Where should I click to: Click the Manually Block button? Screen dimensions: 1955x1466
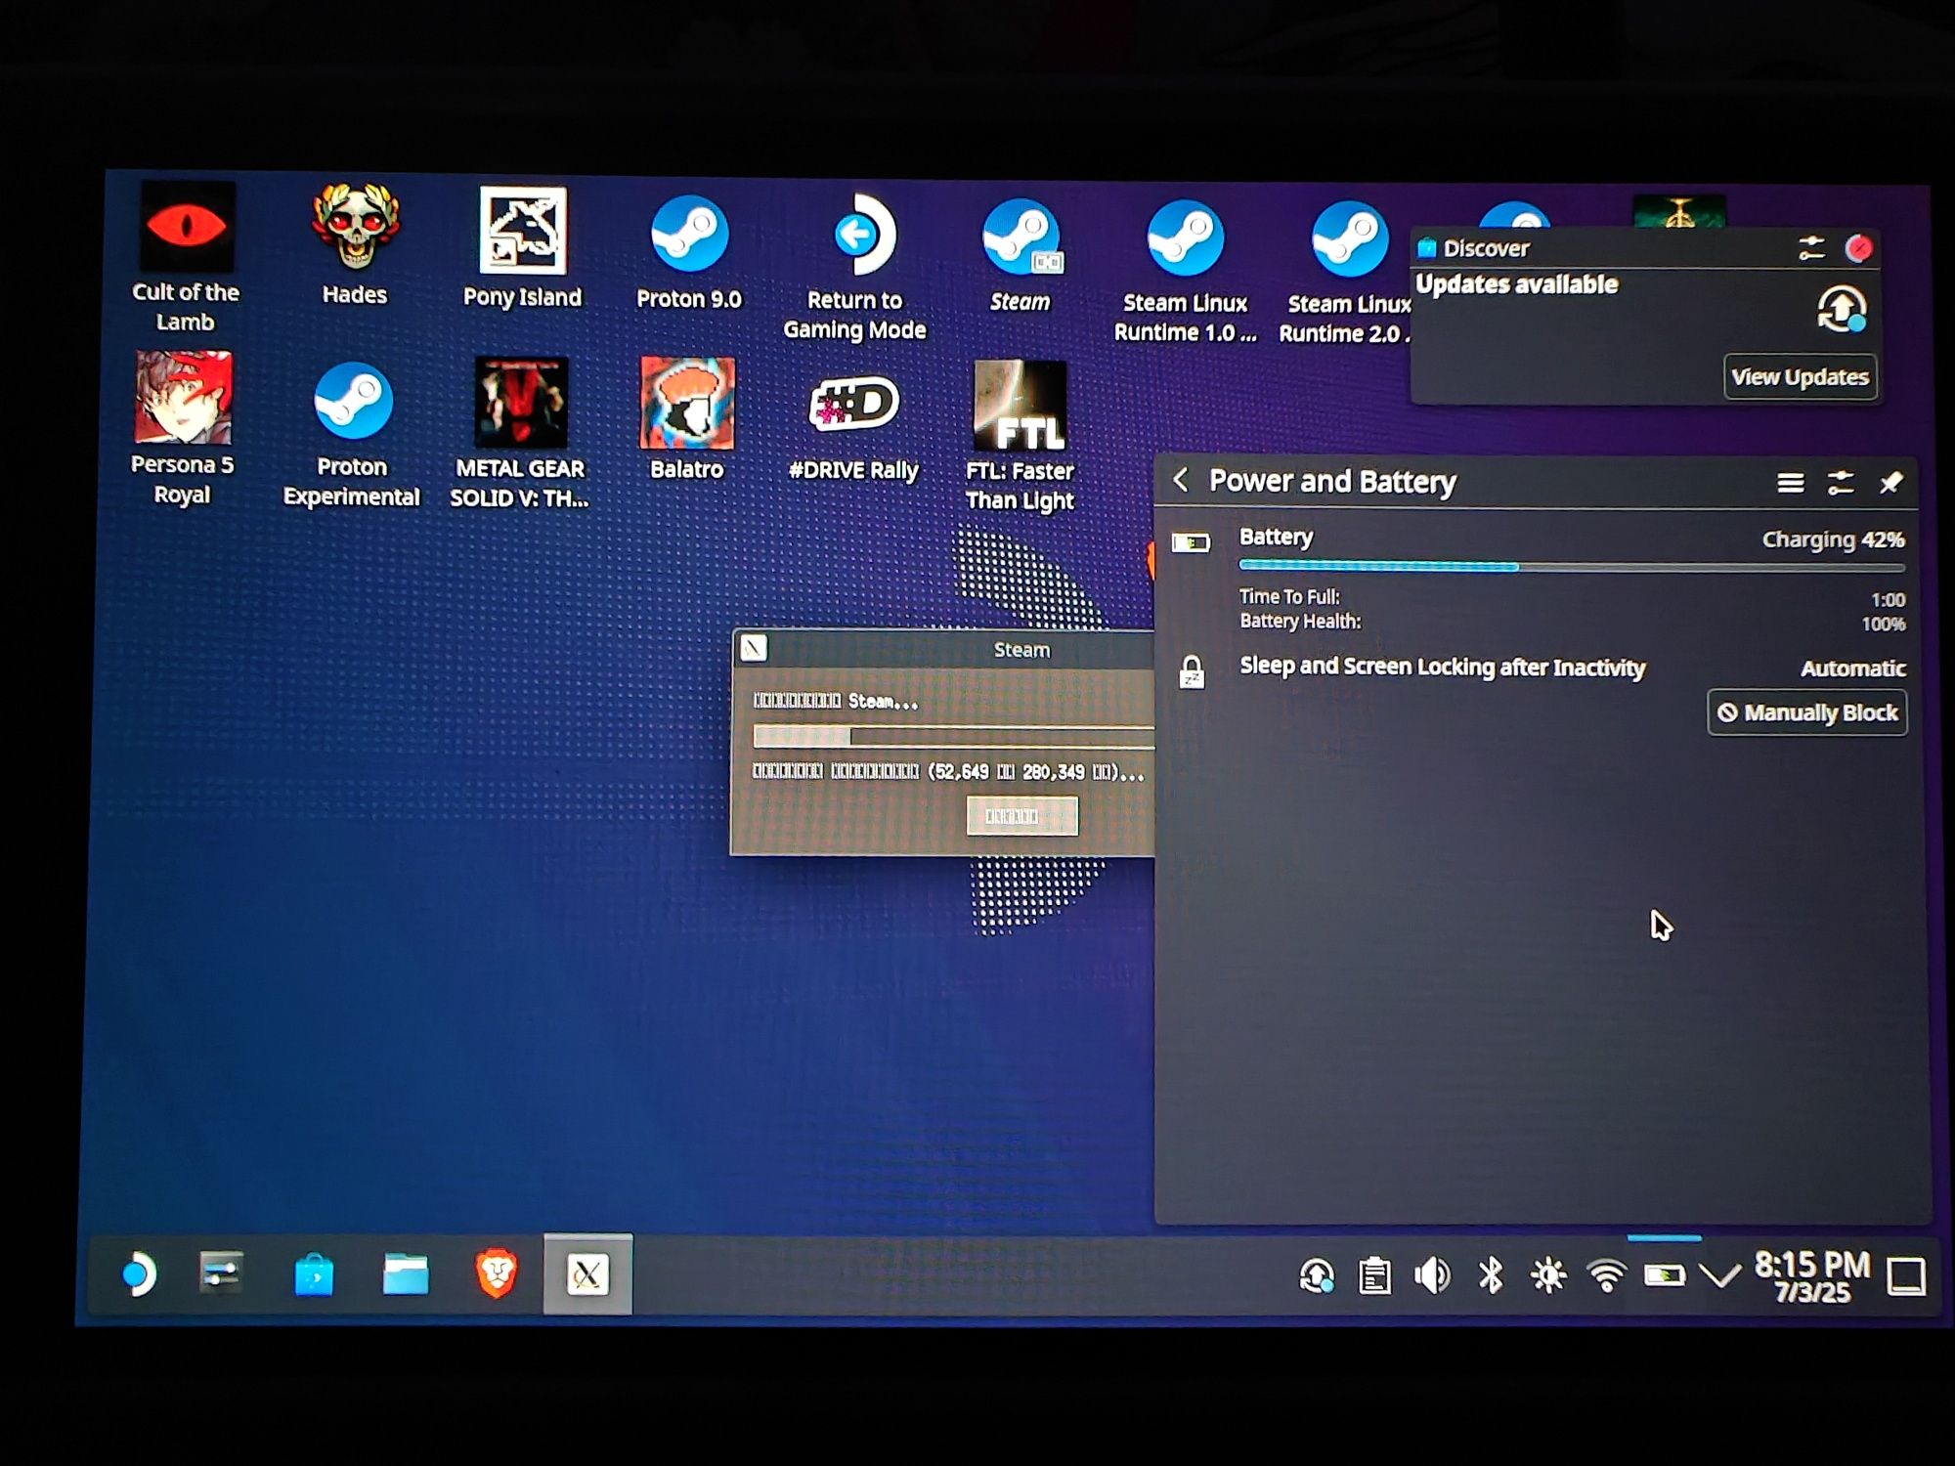click(1807, 712)
